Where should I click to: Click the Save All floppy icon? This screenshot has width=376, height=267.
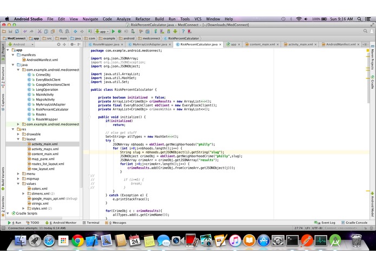10,31
